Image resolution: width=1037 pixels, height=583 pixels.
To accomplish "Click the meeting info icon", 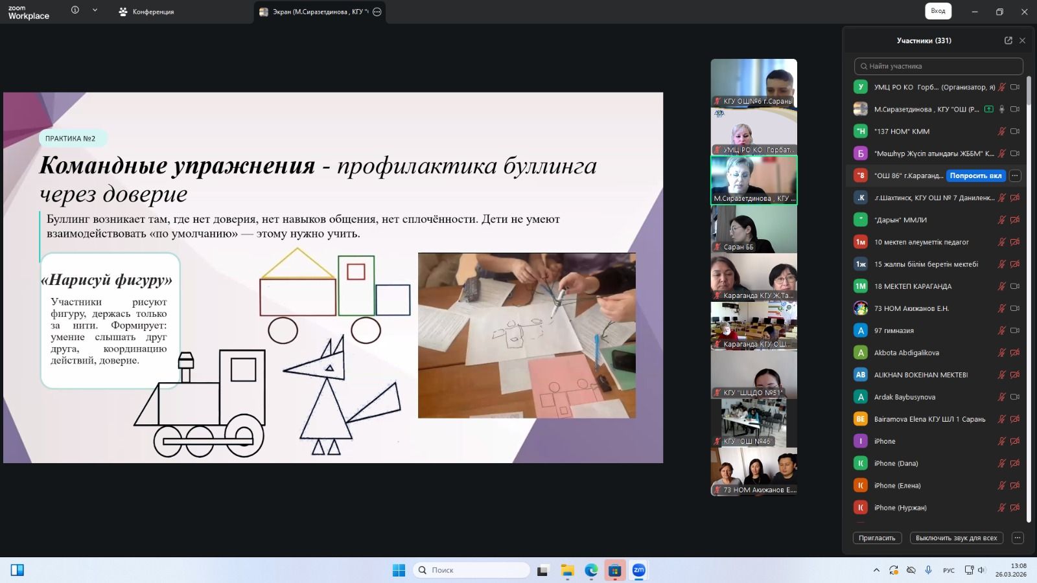I will pyautogui.click(x=75, y=10).
